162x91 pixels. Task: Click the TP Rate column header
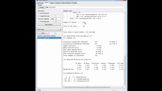(x=78, y=63)
